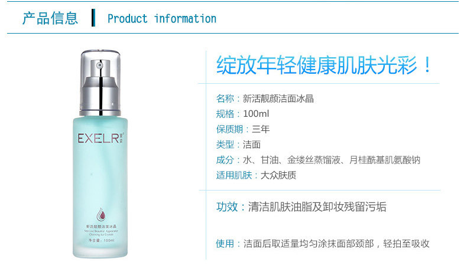
Task: Click the 月桂酰基肌氨酸钠 ingredient text
Action: coord(384,160)
